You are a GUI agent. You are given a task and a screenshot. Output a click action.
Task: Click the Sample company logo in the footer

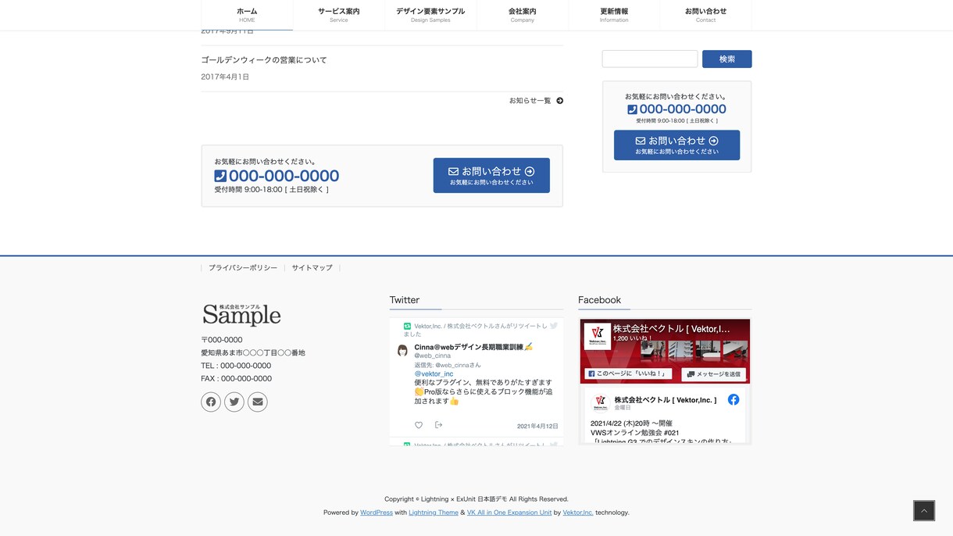coord(241,315)
